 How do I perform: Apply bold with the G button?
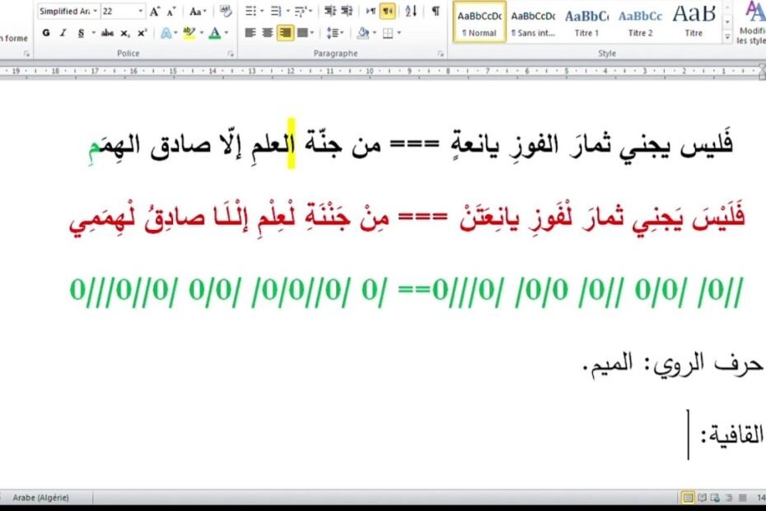(46, 33)
